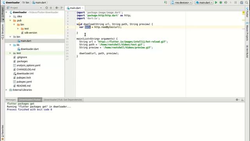Select downloader.dart in lib folder

click(x=30, y=49)
